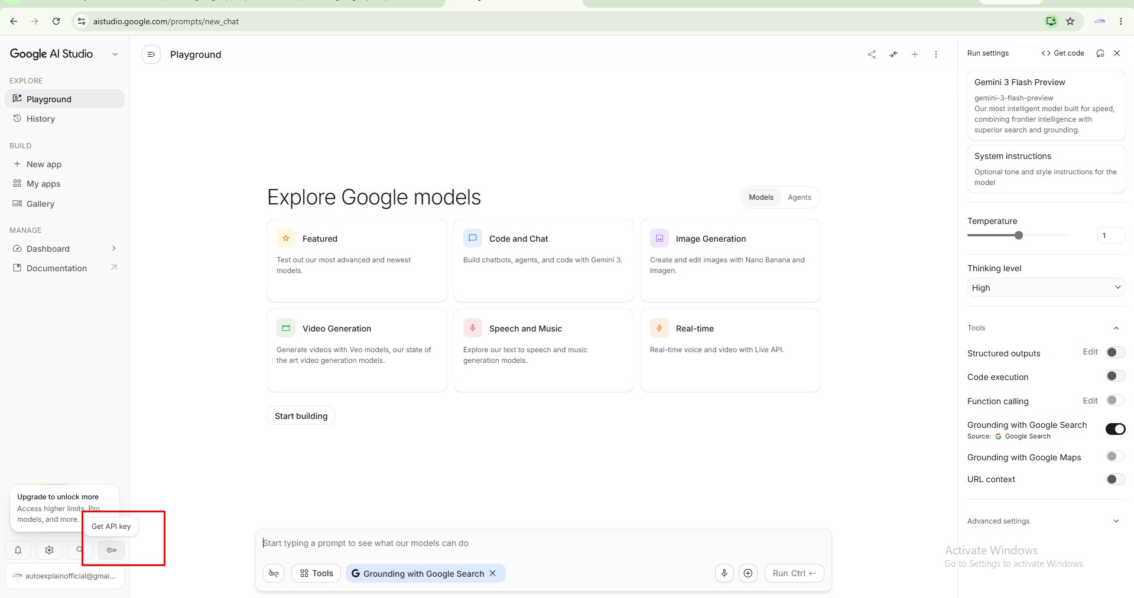The image size is (1134, 598).
Task: Open Documentation link in sidebar
Action: [x=64, y=268]
